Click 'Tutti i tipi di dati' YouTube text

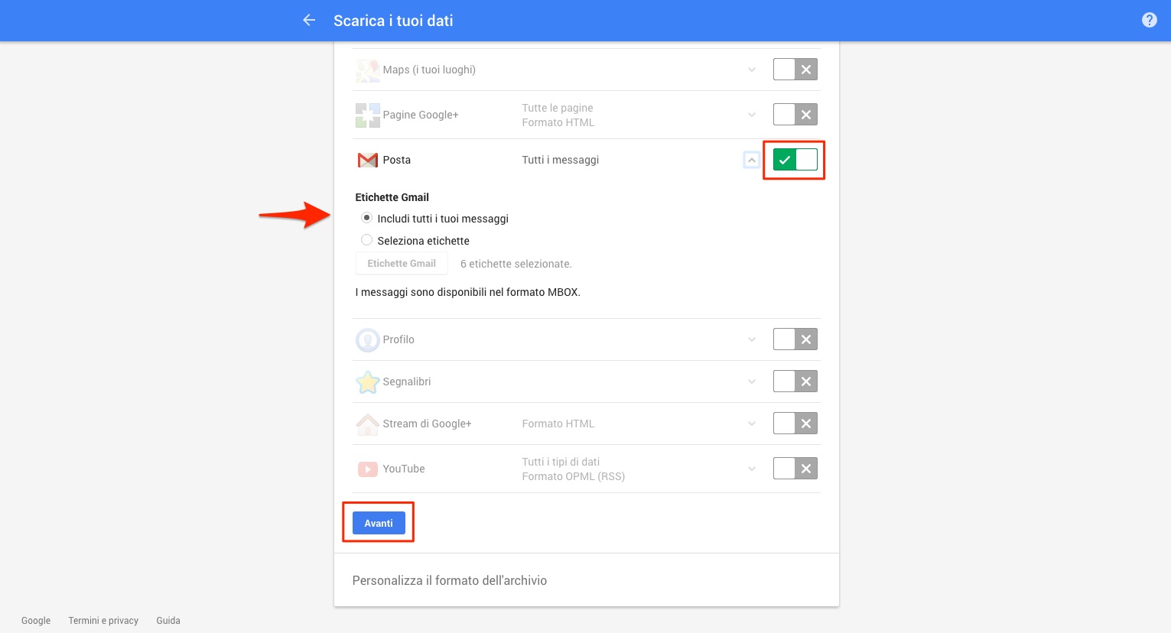(561, 462)
